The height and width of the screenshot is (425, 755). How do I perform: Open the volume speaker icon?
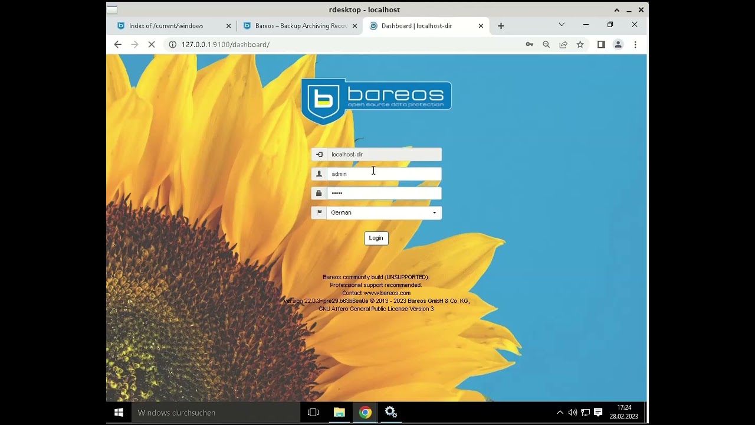(573, 413)
